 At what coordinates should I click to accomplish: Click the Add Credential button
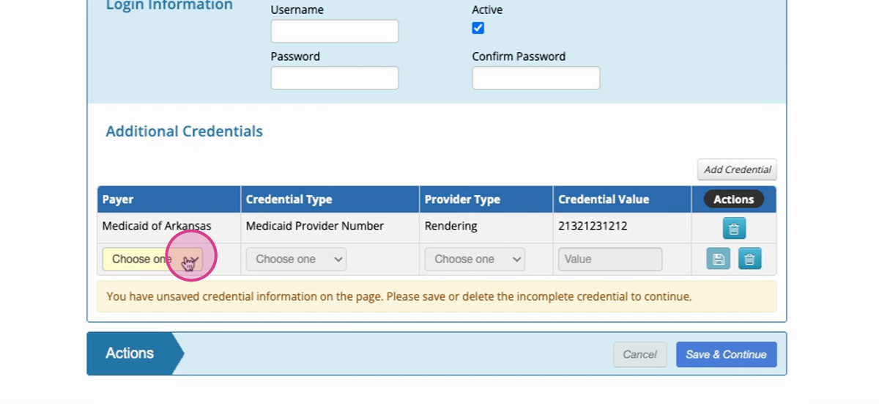pos(737,169)
